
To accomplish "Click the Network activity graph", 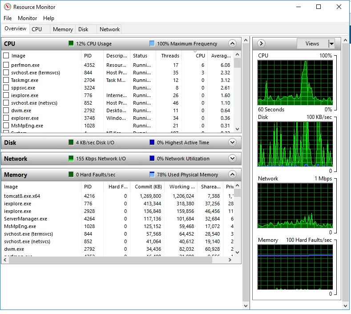I will click(295, 205).
